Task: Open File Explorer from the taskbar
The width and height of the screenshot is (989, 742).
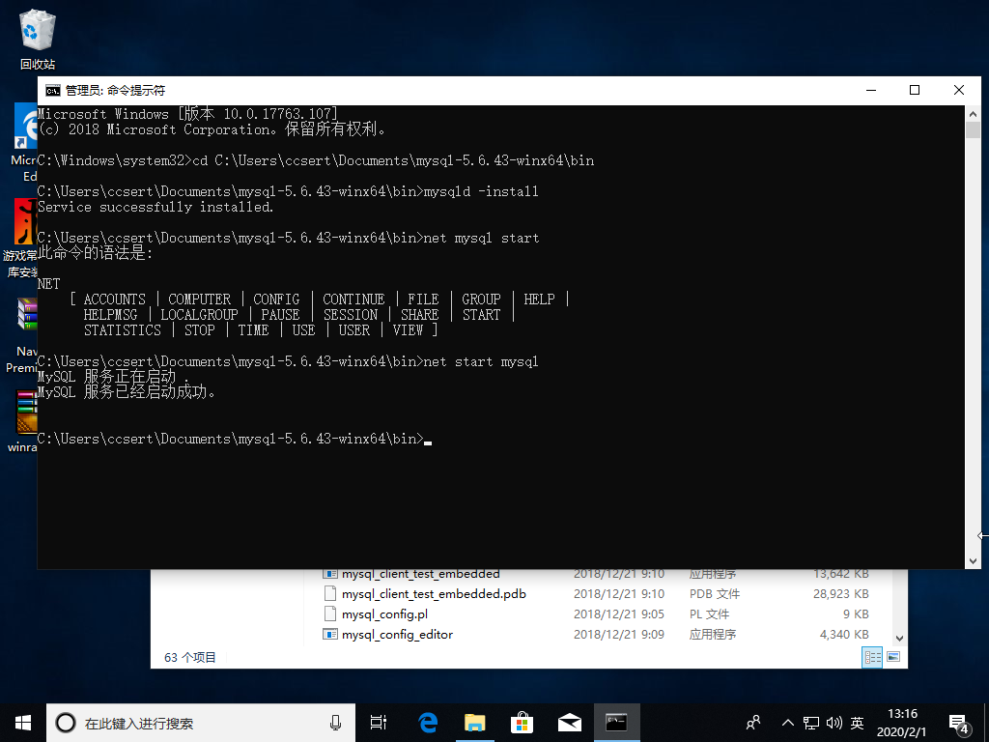Action: coord(474,723)
